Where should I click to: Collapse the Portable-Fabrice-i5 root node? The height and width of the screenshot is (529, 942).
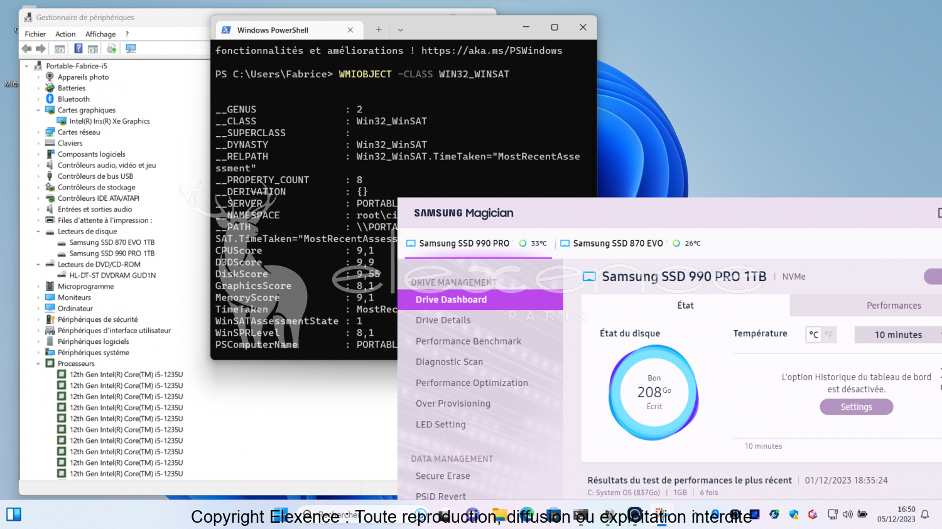click(x=26, y=66)
